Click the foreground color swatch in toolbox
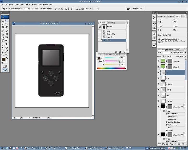Viewport: 188px width, 150px height. [3, 59]
